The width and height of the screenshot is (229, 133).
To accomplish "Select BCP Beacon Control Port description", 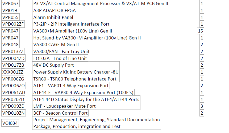I will point(60,113).
